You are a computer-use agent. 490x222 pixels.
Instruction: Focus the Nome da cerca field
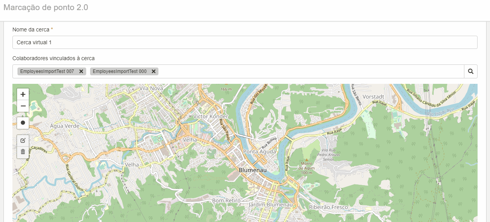tap(245, 42)
